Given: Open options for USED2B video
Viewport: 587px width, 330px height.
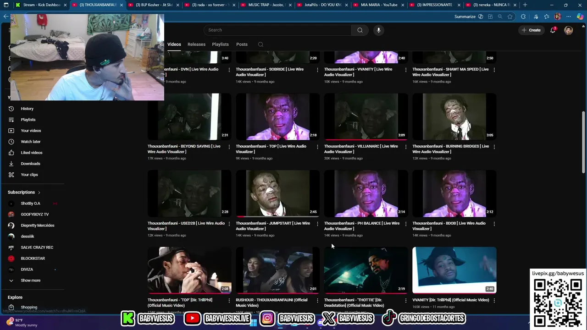Looking at the screenshot, I should click(229, 224).
